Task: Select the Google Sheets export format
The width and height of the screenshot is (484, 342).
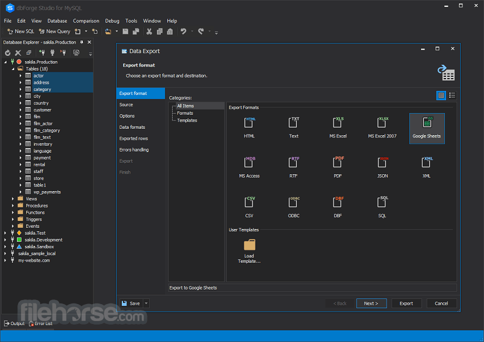Action: [x=427, y=128]
